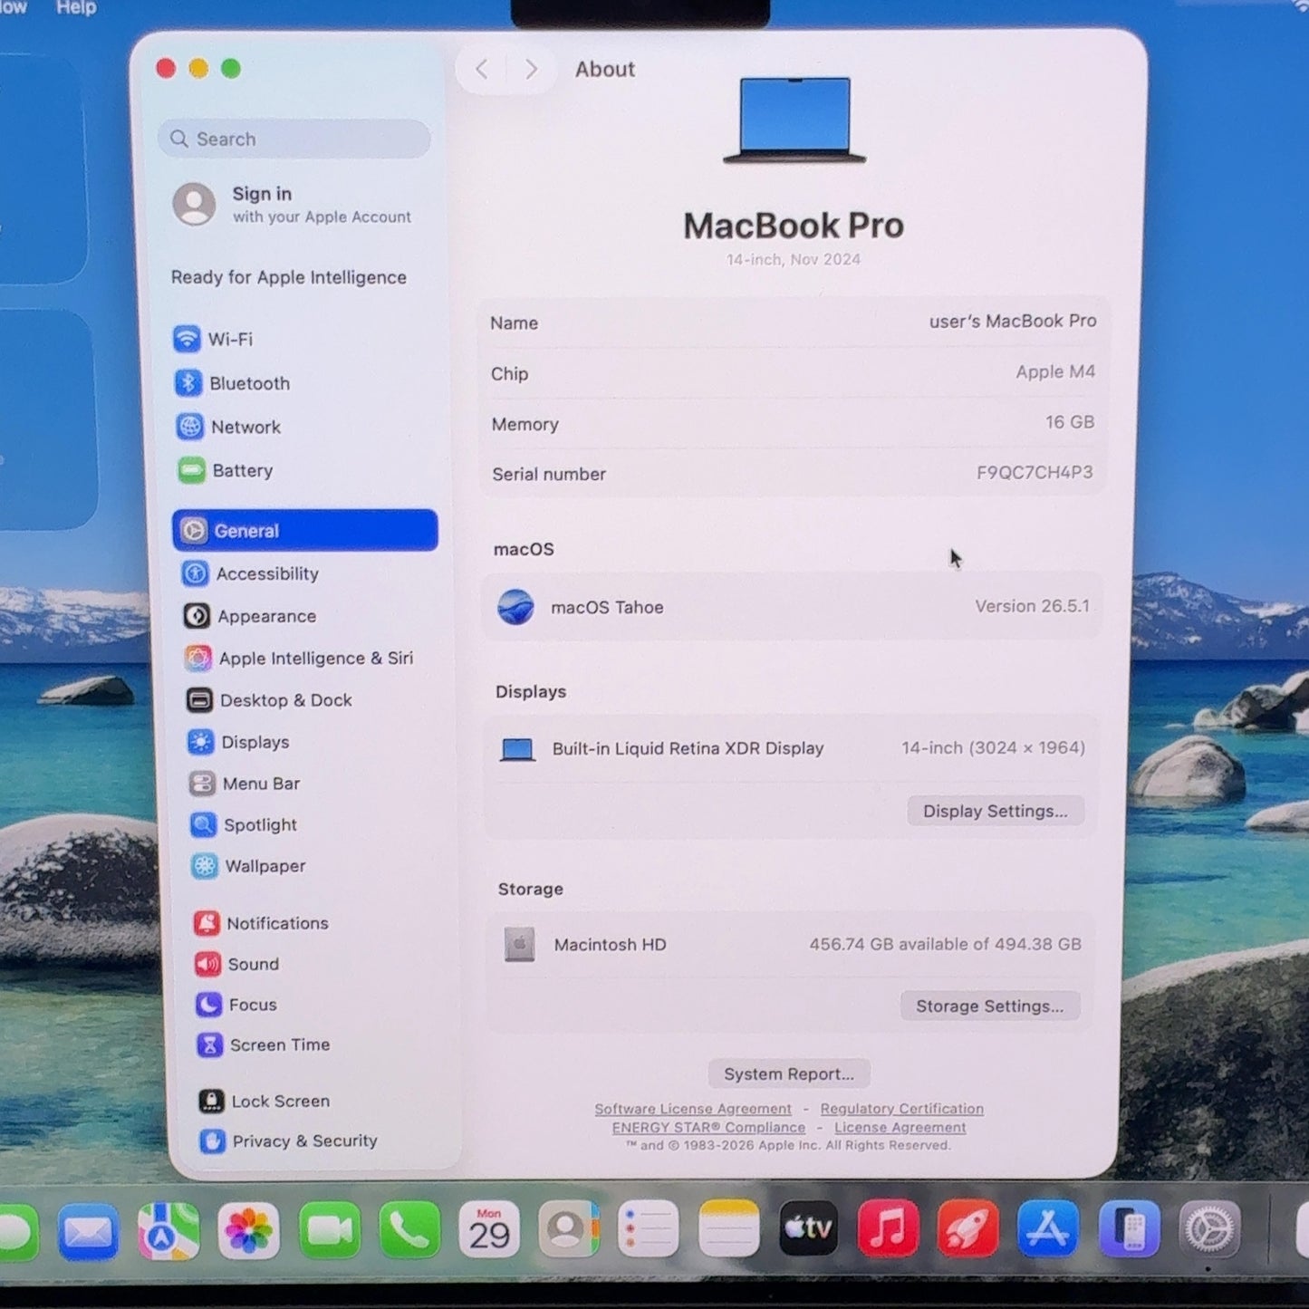
Task: Open the Help menu in menu bar
Action: point(76,7)
